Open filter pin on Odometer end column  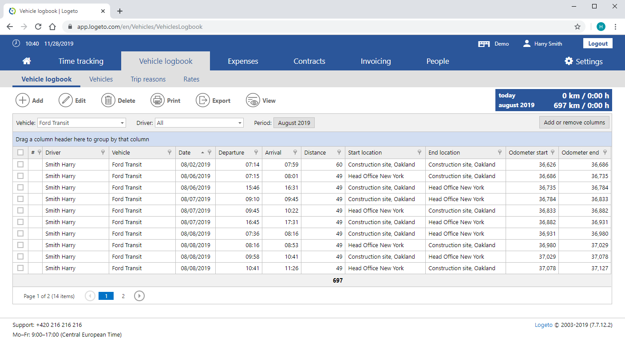click(605, 152)
